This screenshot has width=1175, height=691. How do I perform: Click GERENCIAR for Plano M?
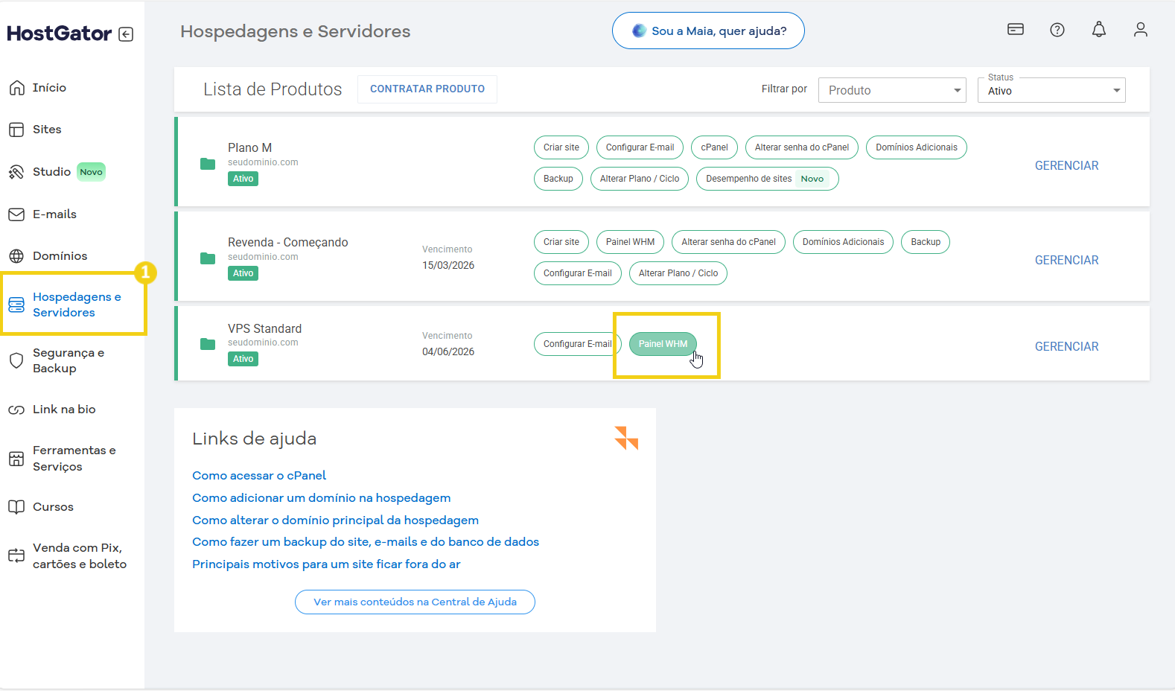click(x=1066, y=165)
